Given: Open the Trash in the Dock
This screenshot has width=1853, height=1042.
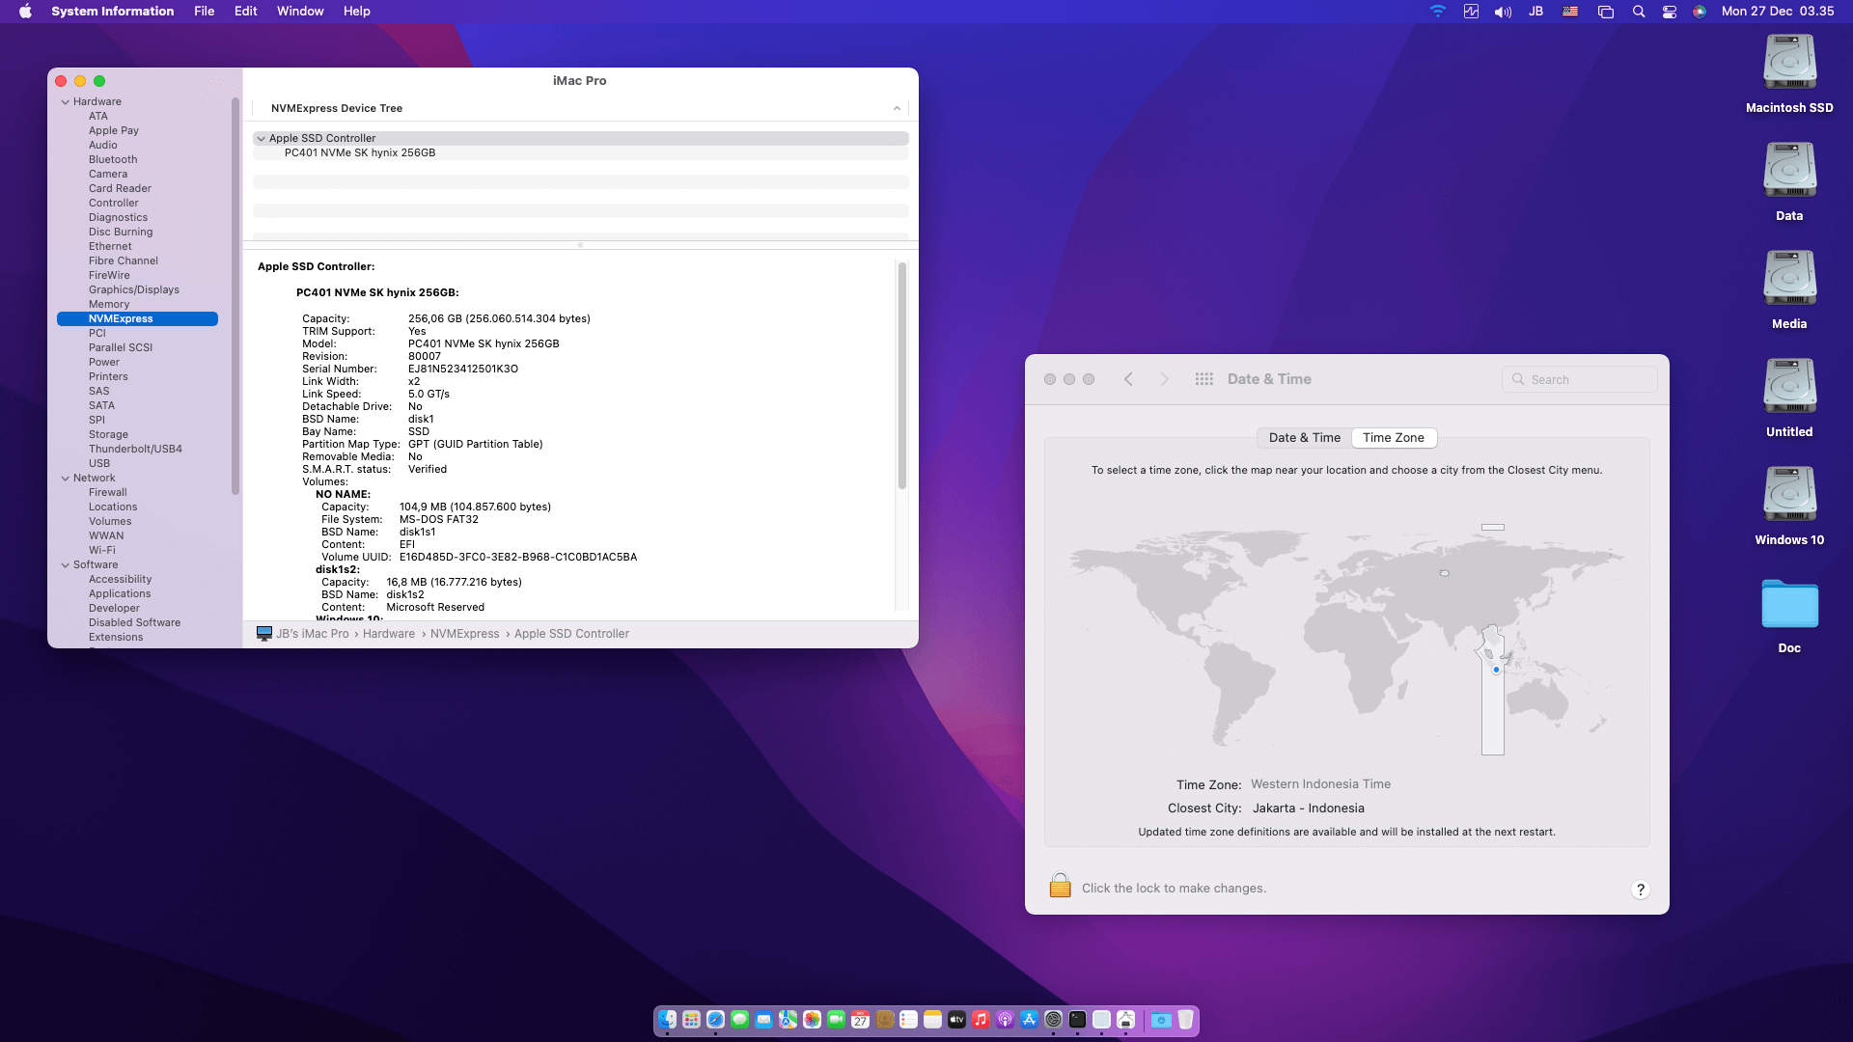Looking at the screenshot, I should point(1185,1020).
